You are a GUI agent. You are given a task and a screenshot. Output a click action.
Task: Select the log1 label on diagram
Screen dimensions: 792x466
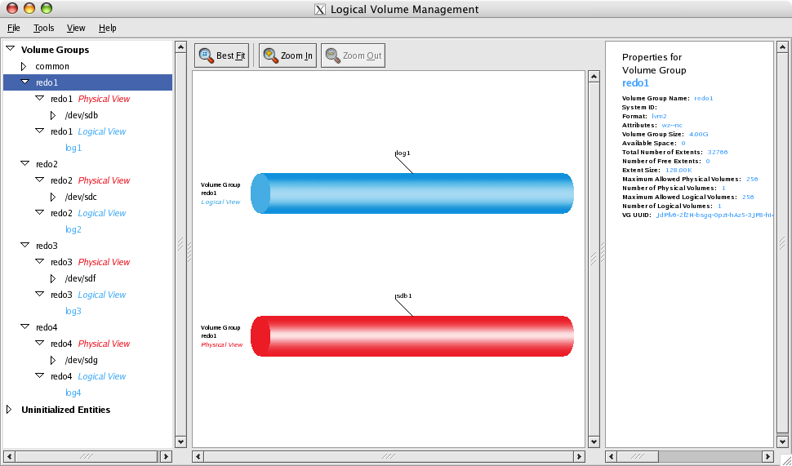(x=403, y=153)
